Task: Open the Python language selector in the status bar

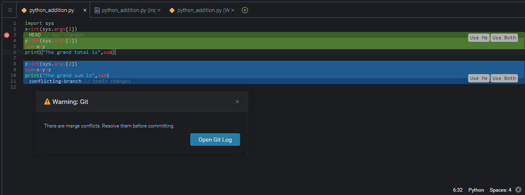Action: [x=476, y=190]
